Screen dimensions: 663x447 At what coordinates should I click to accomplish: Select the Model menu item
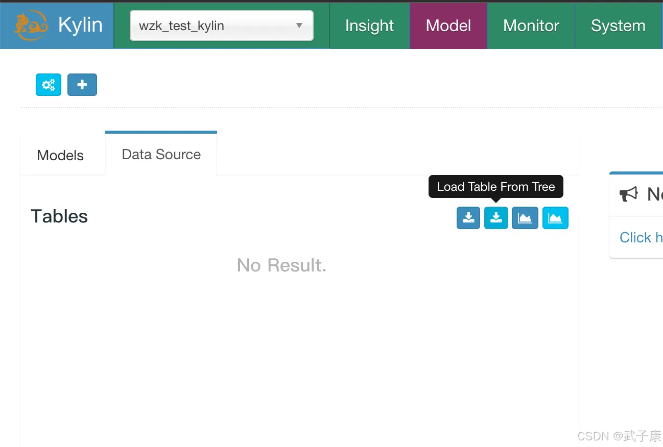click(448, 26)
